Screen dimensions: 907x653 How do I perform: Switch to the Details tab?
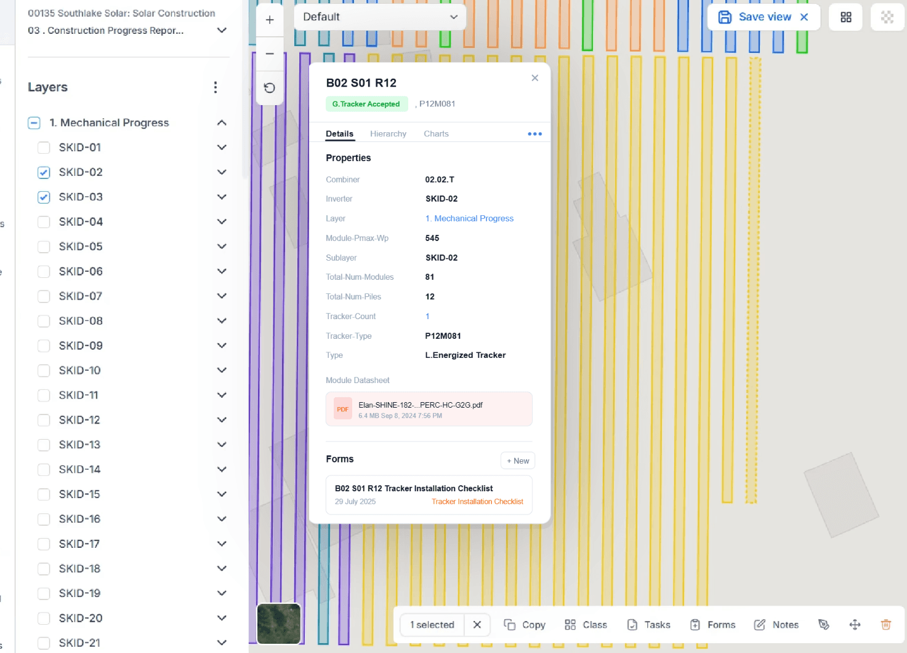tap(339, 133)
